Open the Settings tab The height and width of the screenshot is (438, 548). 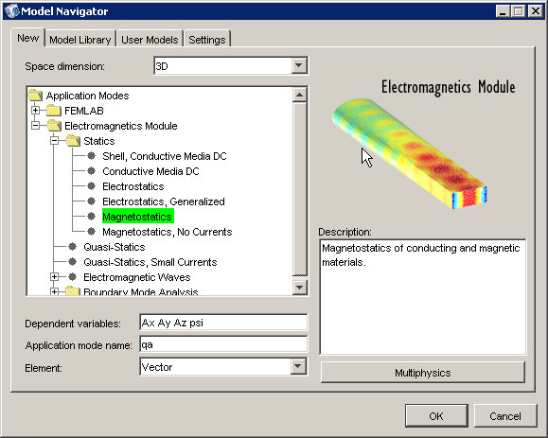[x=207, y=40]
